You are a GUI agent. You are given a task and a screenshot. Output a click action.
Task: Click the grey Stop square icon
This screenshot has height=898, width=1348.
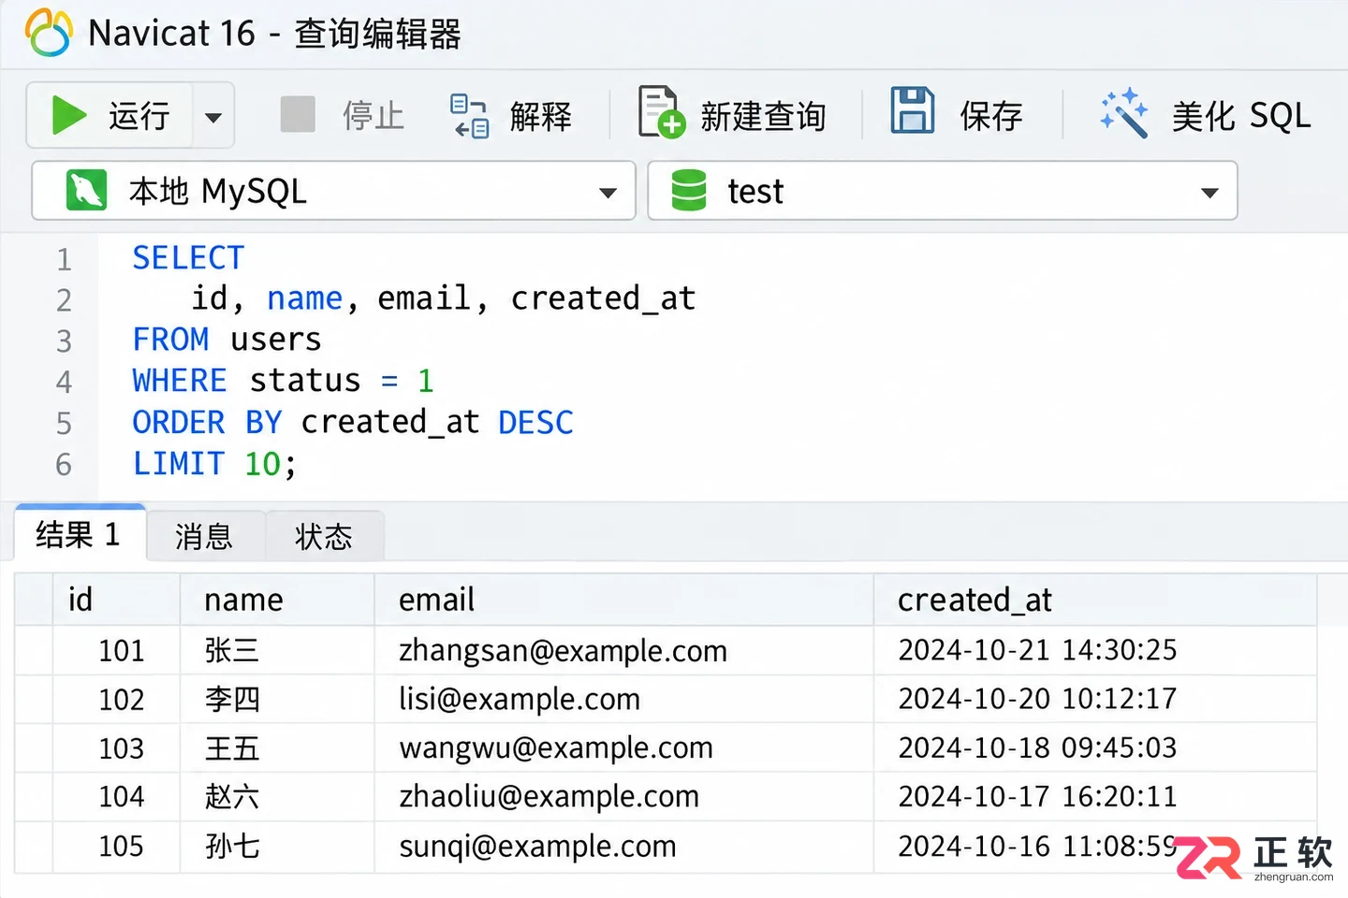pyautogui.click(x=298, y=115)
